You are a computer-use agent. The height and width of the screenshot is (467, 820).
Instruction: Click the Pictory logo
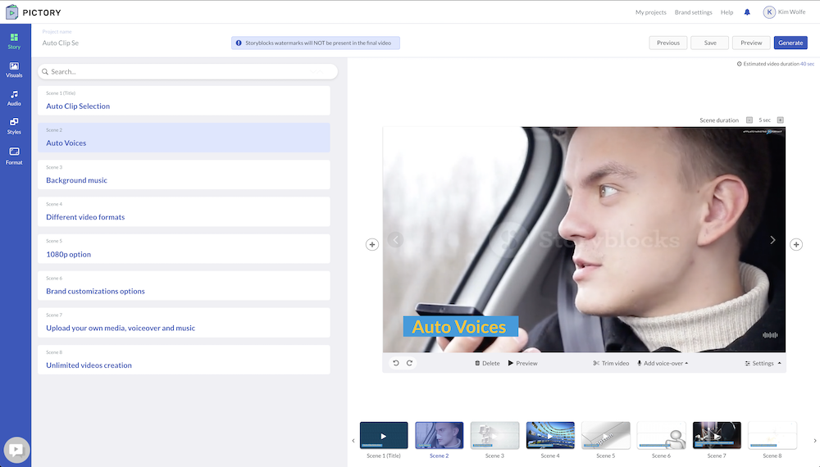tap(34, 12)
